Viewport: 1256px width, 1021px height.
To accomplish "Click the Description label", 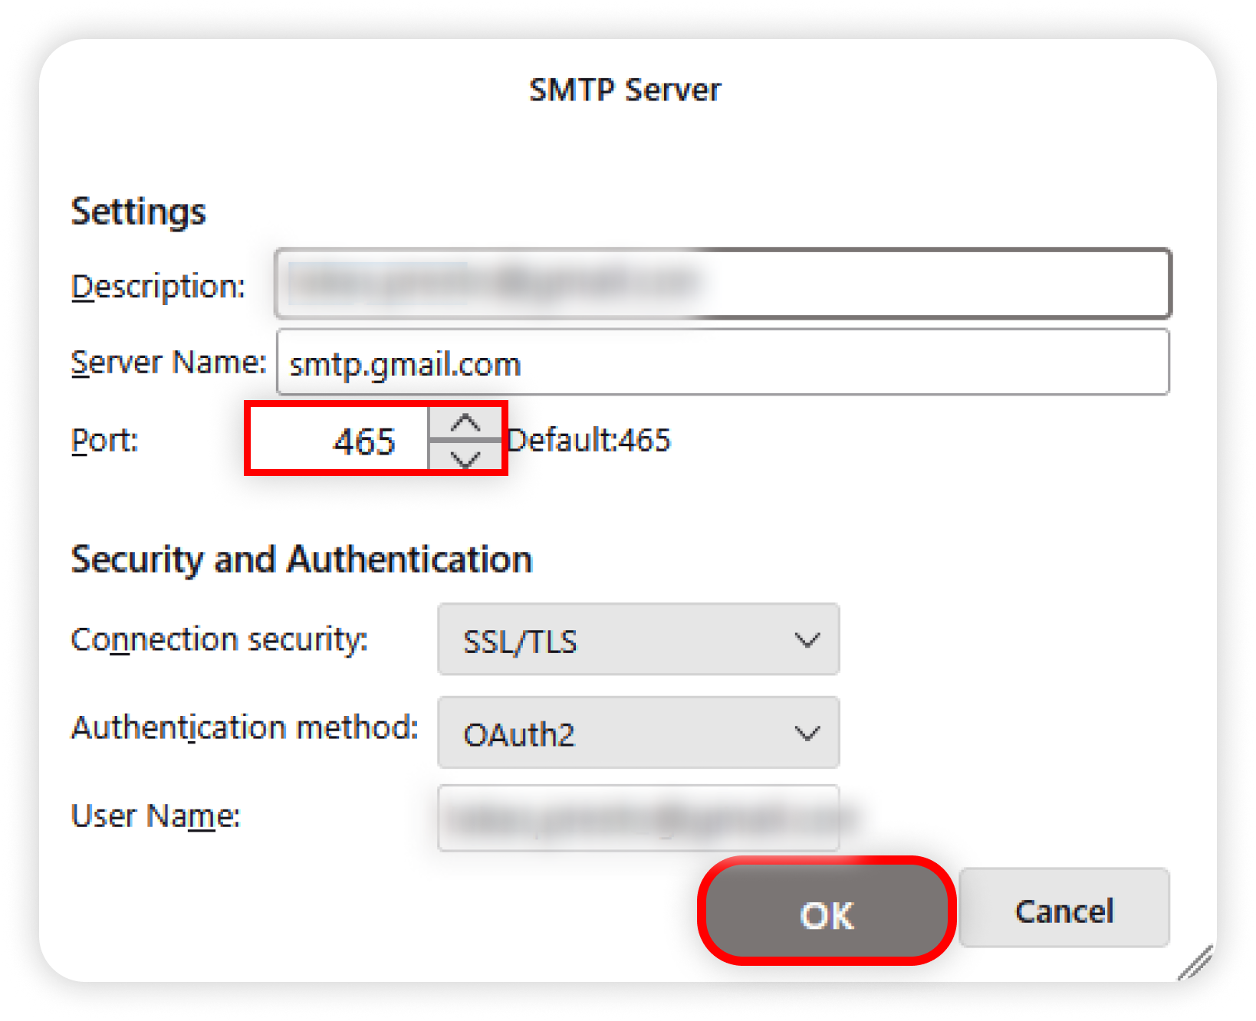I will (158, 287).
